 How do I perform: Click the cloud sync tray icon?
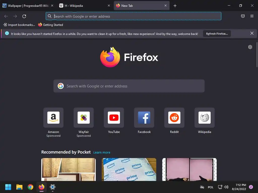[x=202, y=187]
